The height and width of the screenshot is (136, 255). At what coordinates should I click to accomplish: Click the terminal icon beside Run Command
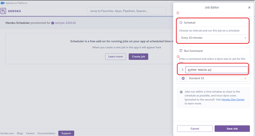(181, 51)
